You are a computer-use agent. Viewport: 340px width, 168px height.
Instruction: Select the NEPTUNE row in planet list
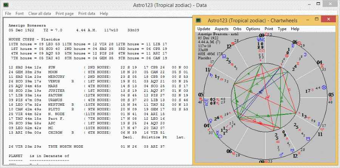click(99, 105)
